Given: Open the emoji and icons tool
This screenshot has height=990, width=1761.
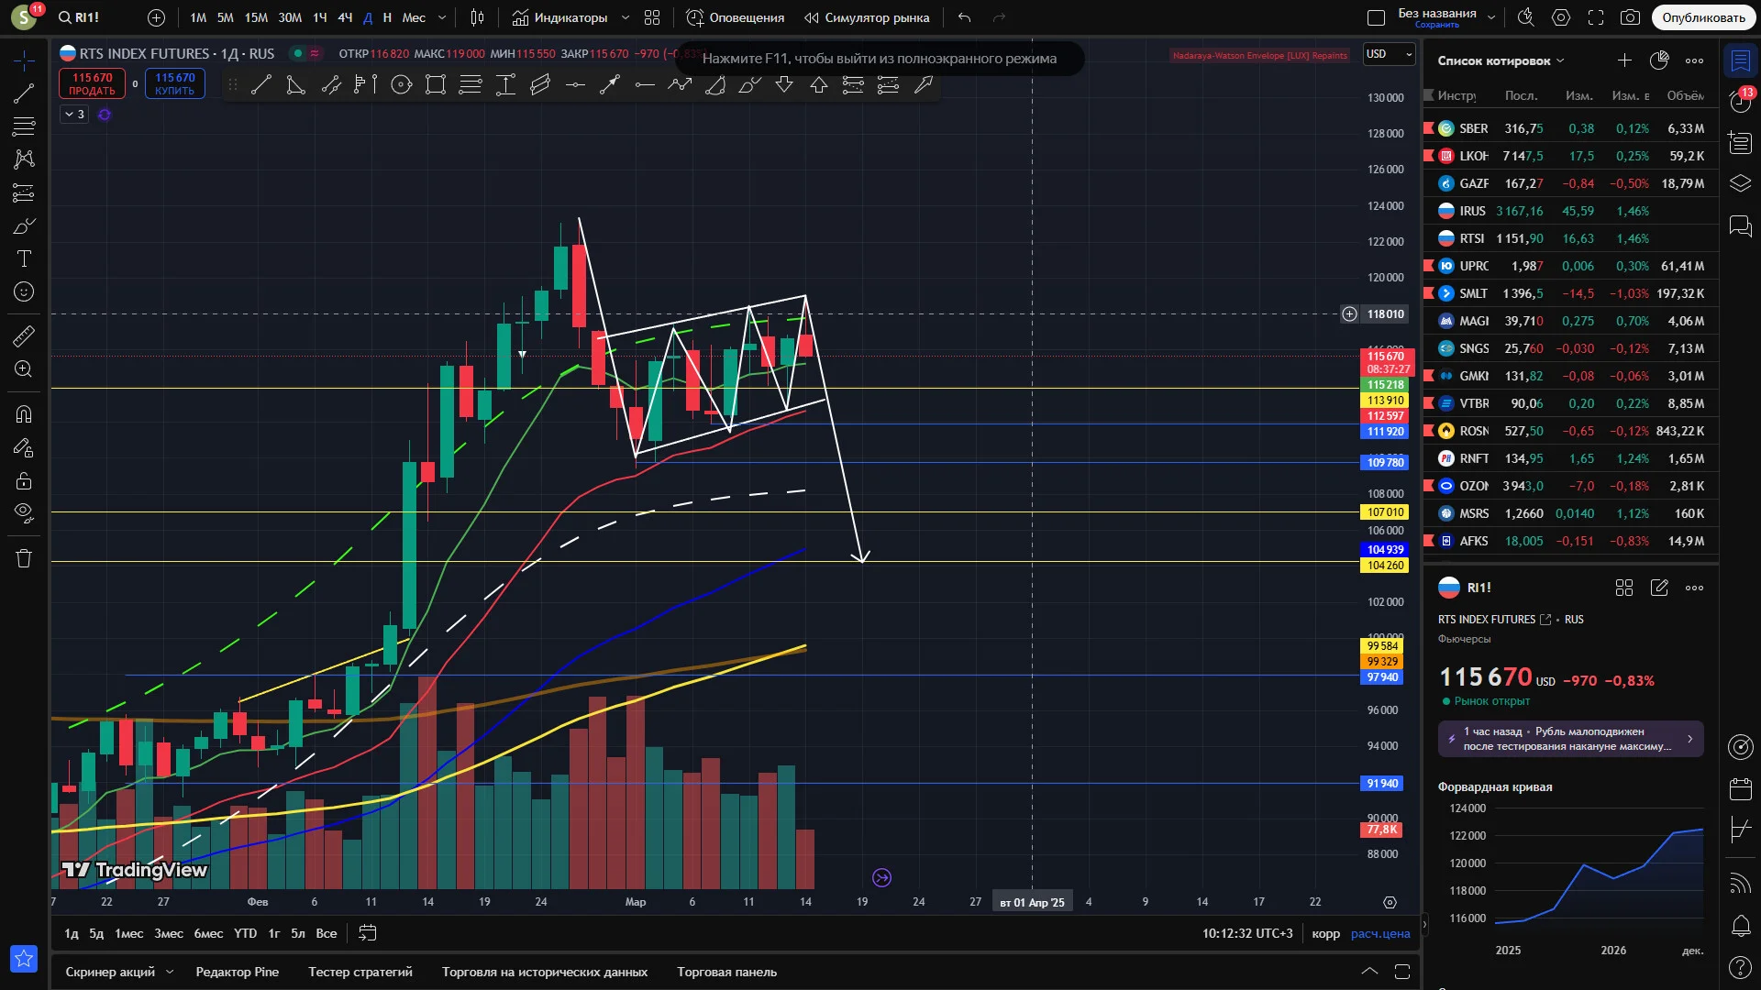Looking at the screenshot, I should point(24,291).
